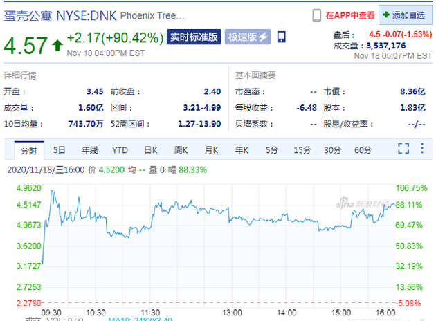Click the phone icon beside 在APP中查看

click(316, 15)
